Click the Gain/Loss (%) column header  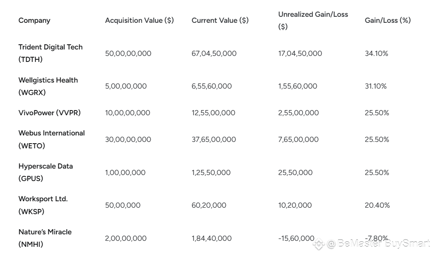388,20
